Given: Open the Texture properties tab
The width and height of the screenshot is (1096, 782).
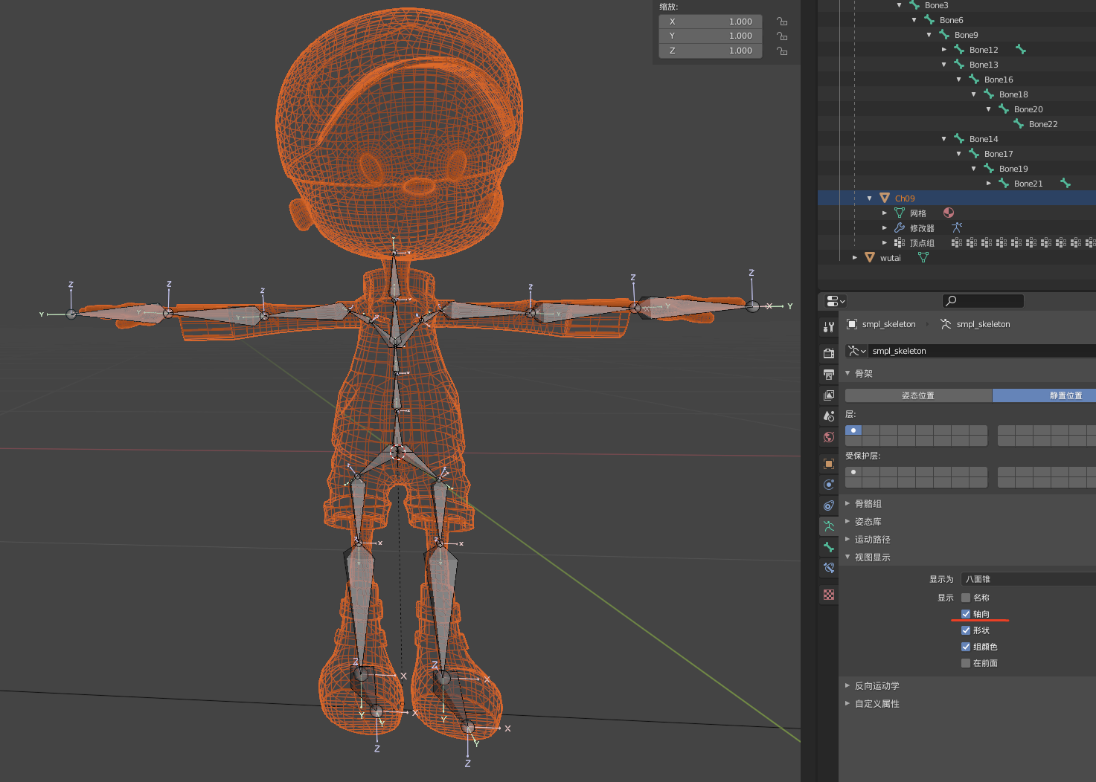Looking at the screenshot, I should pyautogui.click(x=828, y=594).
